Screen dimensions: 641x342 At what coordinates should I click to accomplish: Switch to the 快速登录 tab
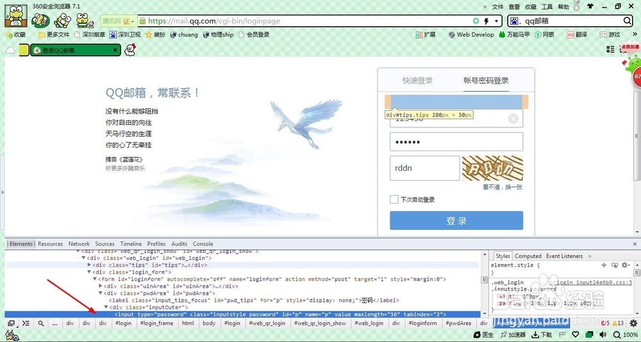pyautogui.click(x=417, y=81)
